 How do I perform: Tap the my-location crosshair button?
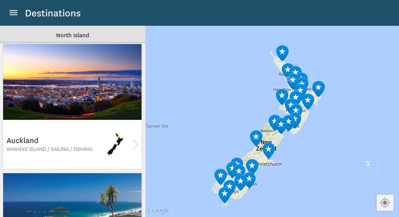(385, 203)
